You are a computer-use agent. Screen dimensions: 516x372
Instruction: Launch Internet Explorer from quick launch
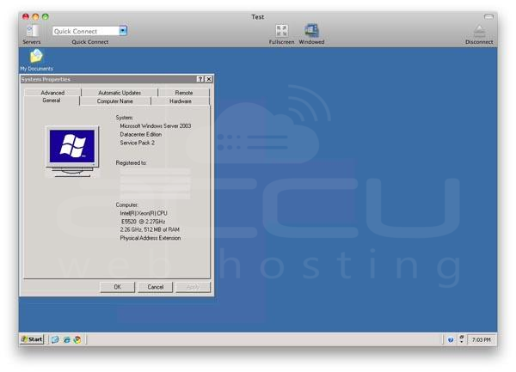click(x=67, y=339)
